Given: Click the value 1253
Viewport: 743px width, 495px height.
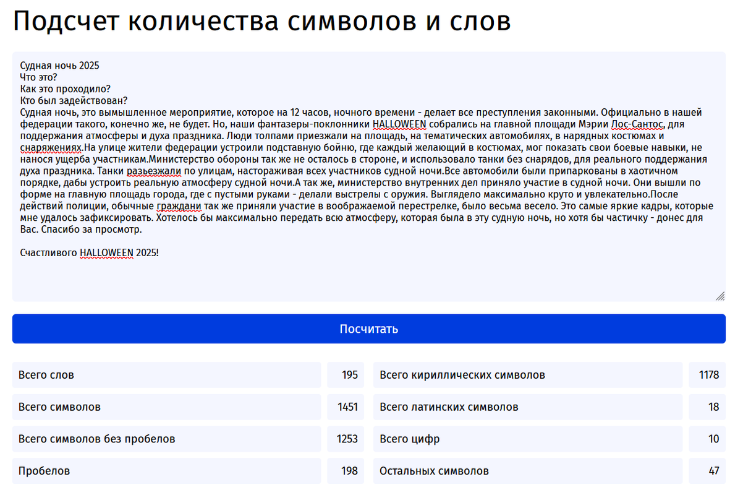Looking at the screenshot, I should (x=347, y=439).
